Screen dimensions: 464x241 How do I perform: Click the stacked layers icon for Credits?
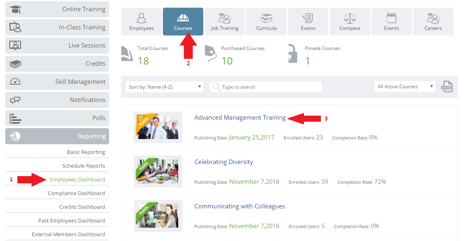pyautogui.click(x=15, y=64)
